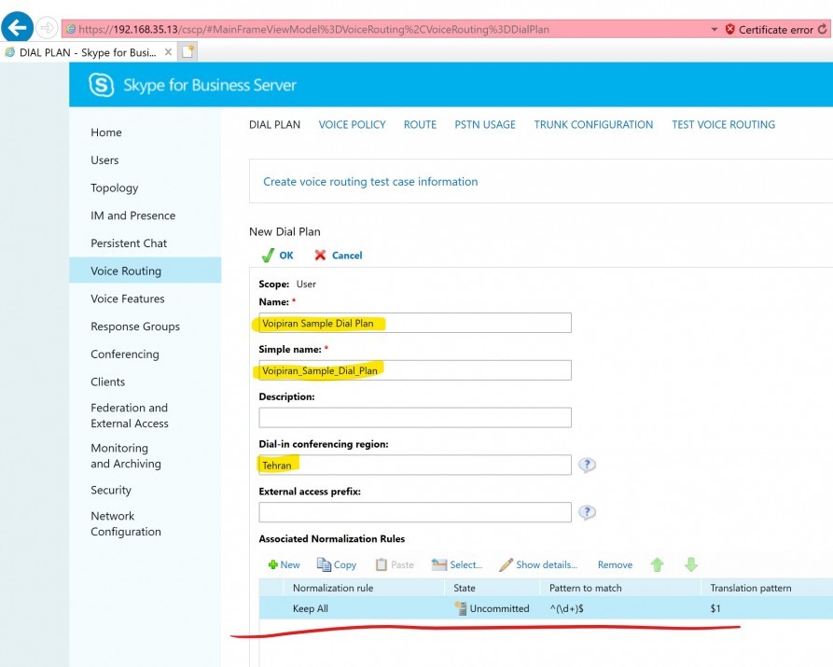Click the red Cancel X icon
The image size is (833, 667).
tap(320, 255)
